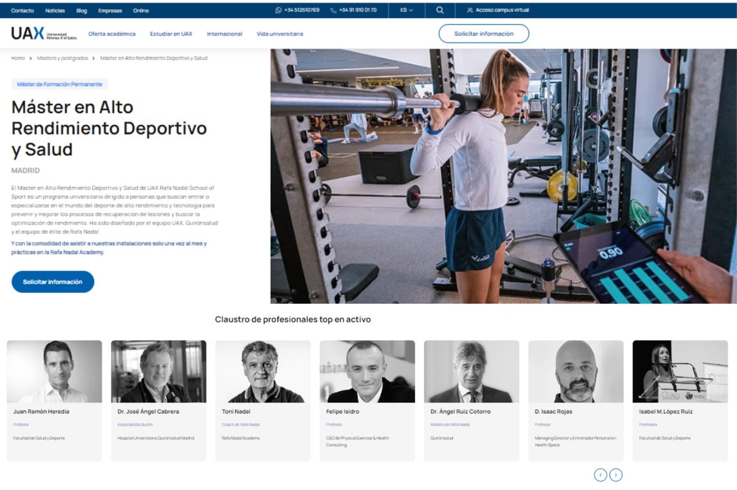Image resolution: width=737 pixels, height=490 pixels.
Task: Go to previous professor with carousel left arrow
Action: coord(601,475)
